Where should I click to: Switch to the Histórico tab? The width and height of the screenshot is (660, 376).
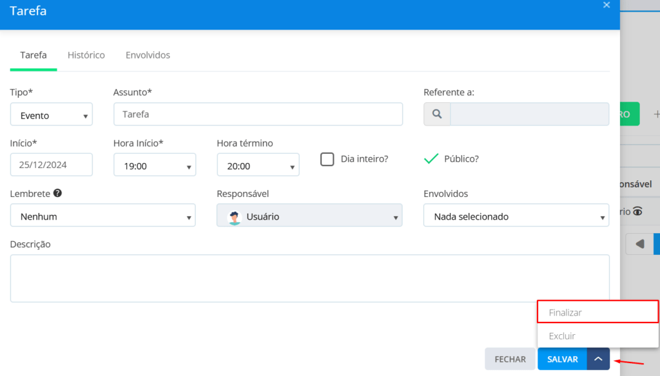[86, 55]
